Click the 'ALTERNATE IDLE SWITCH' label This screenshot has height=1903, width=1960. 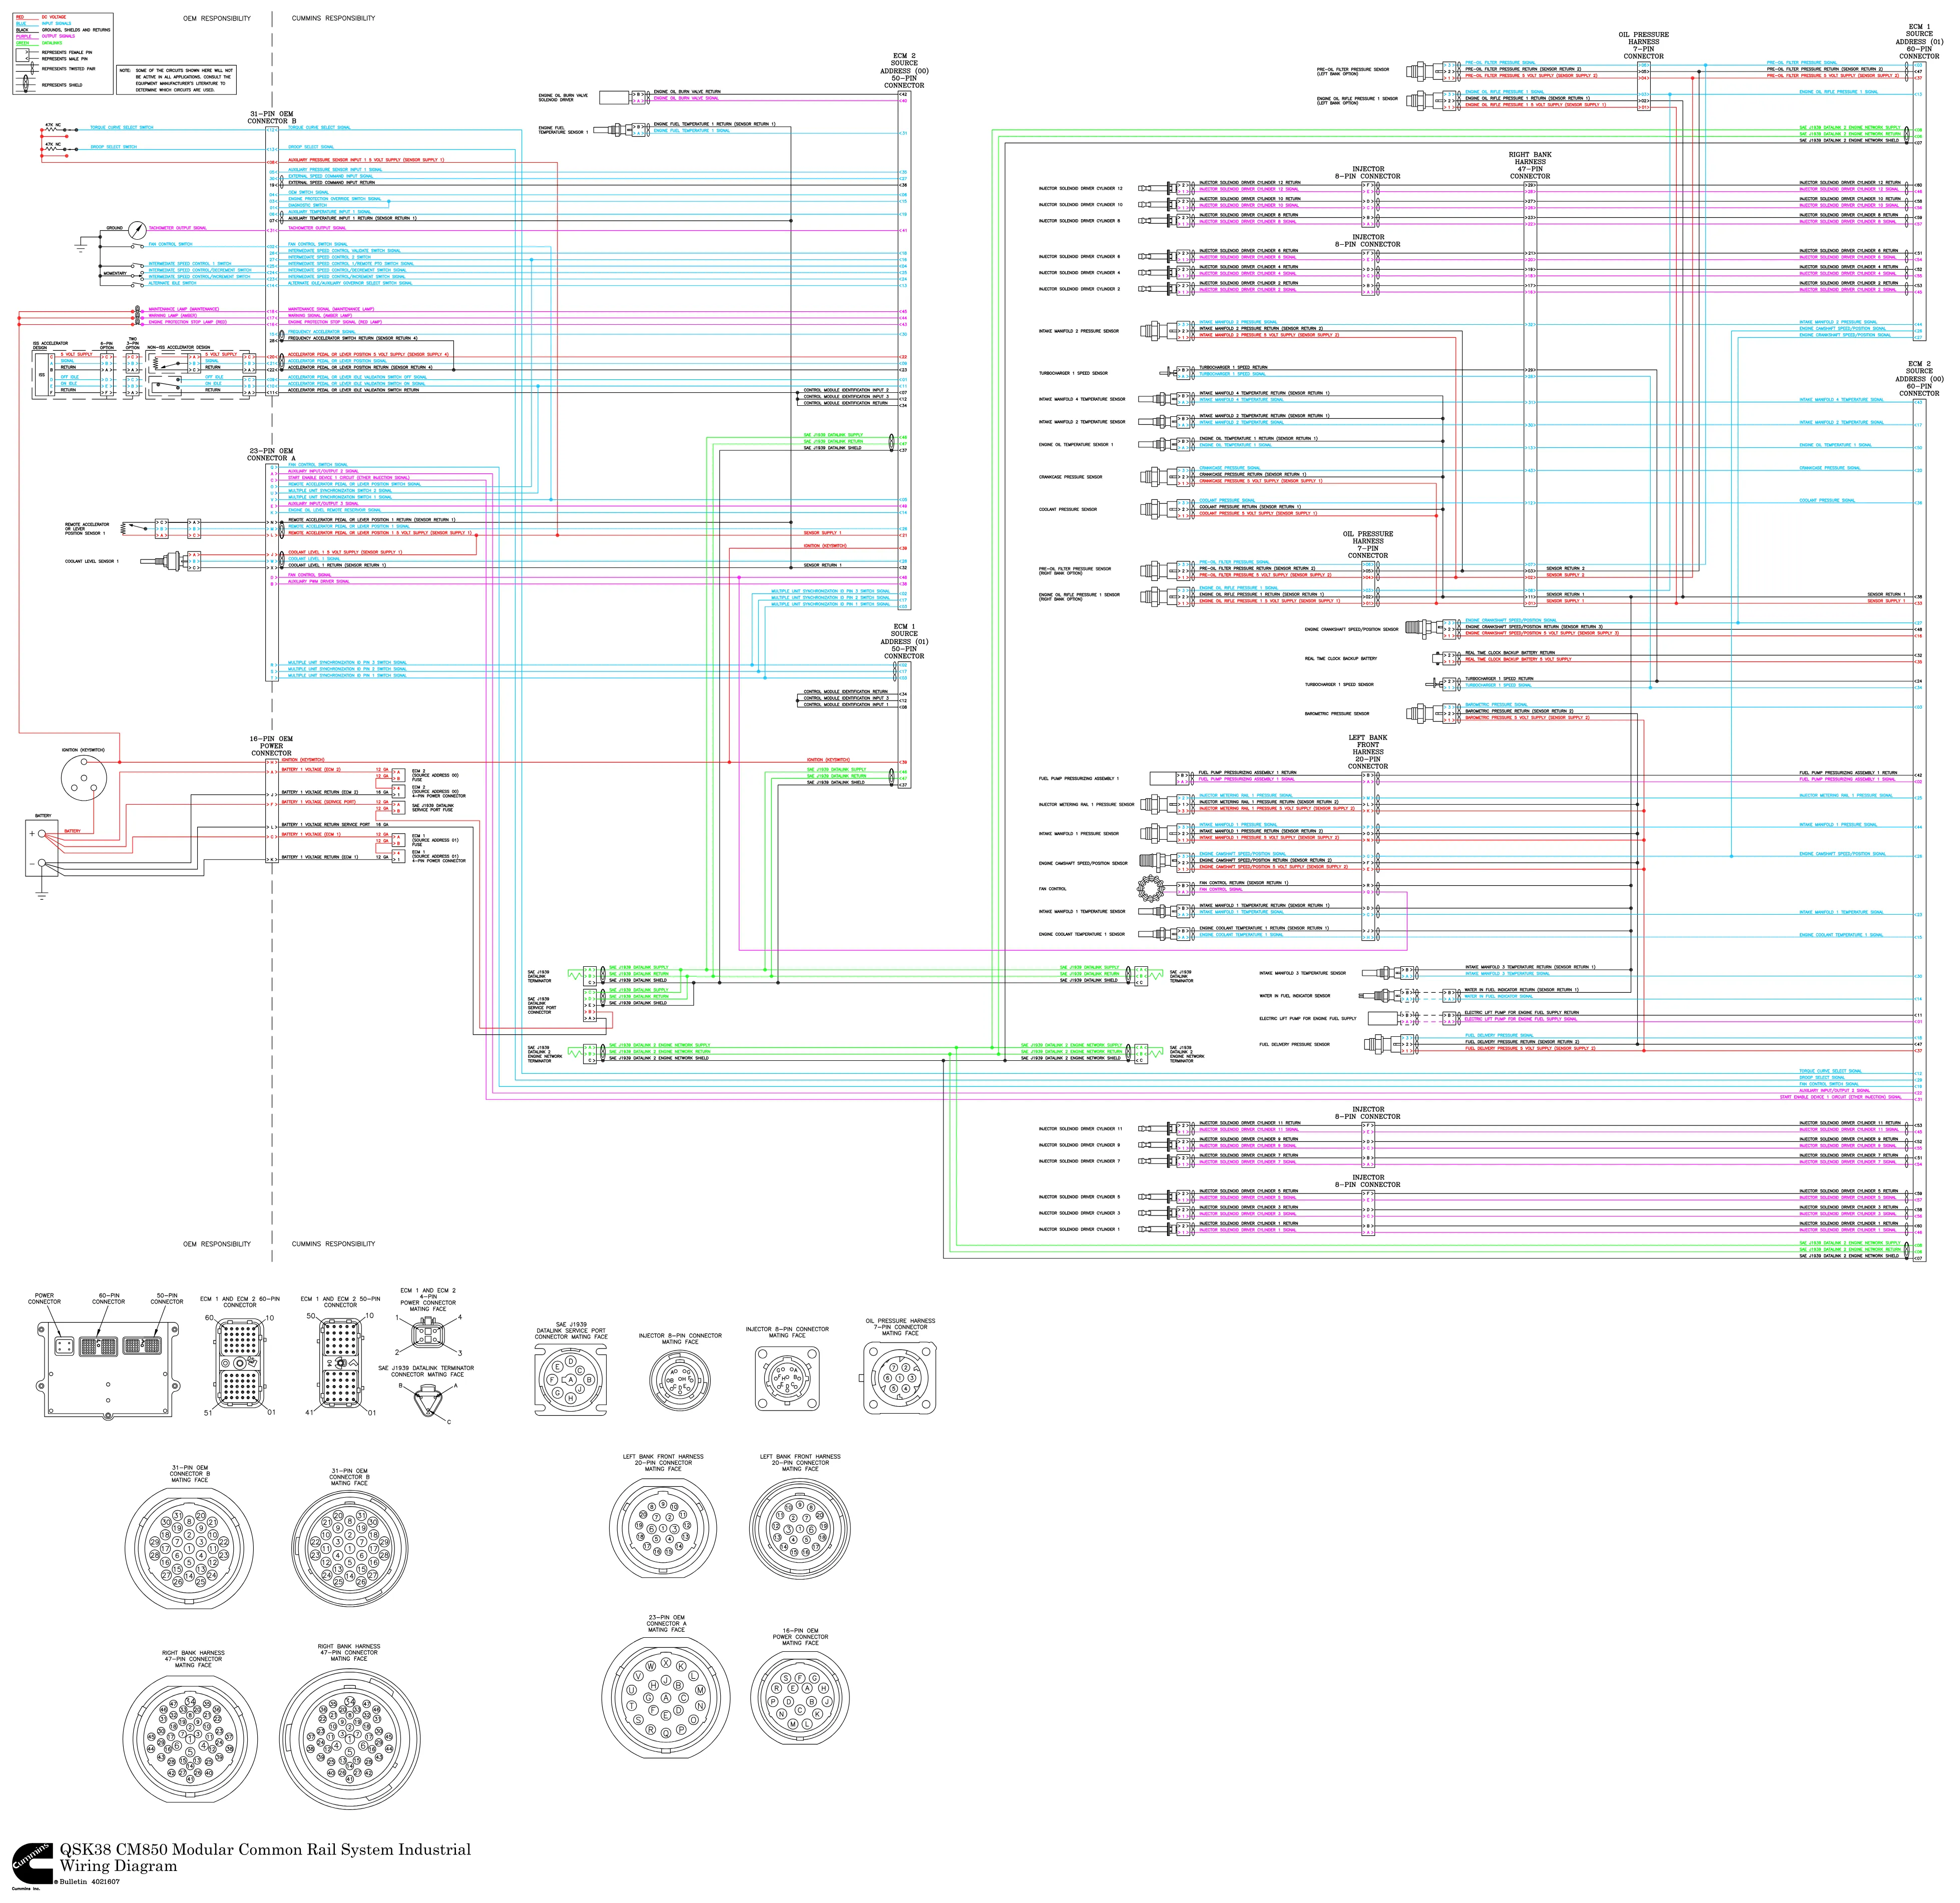pyautogui.click(x=173, y=283)
